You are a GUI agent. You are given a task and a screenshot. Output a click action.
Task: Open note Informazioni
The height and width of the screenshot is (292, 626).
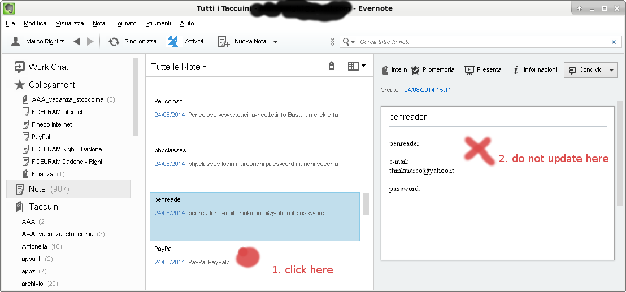point(535,70)
